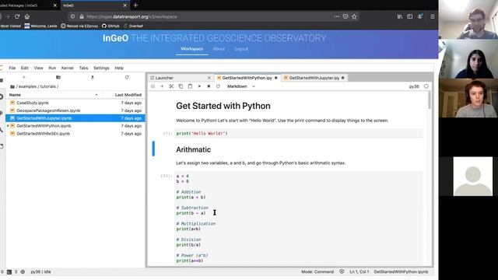
Task: Refresh the file browser list
Action: click(127, 77)
